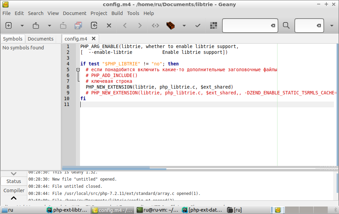This screenshot has height=214, width=339.
Task: Close the config.m4 tab
Action: click(x=94, y=39)
